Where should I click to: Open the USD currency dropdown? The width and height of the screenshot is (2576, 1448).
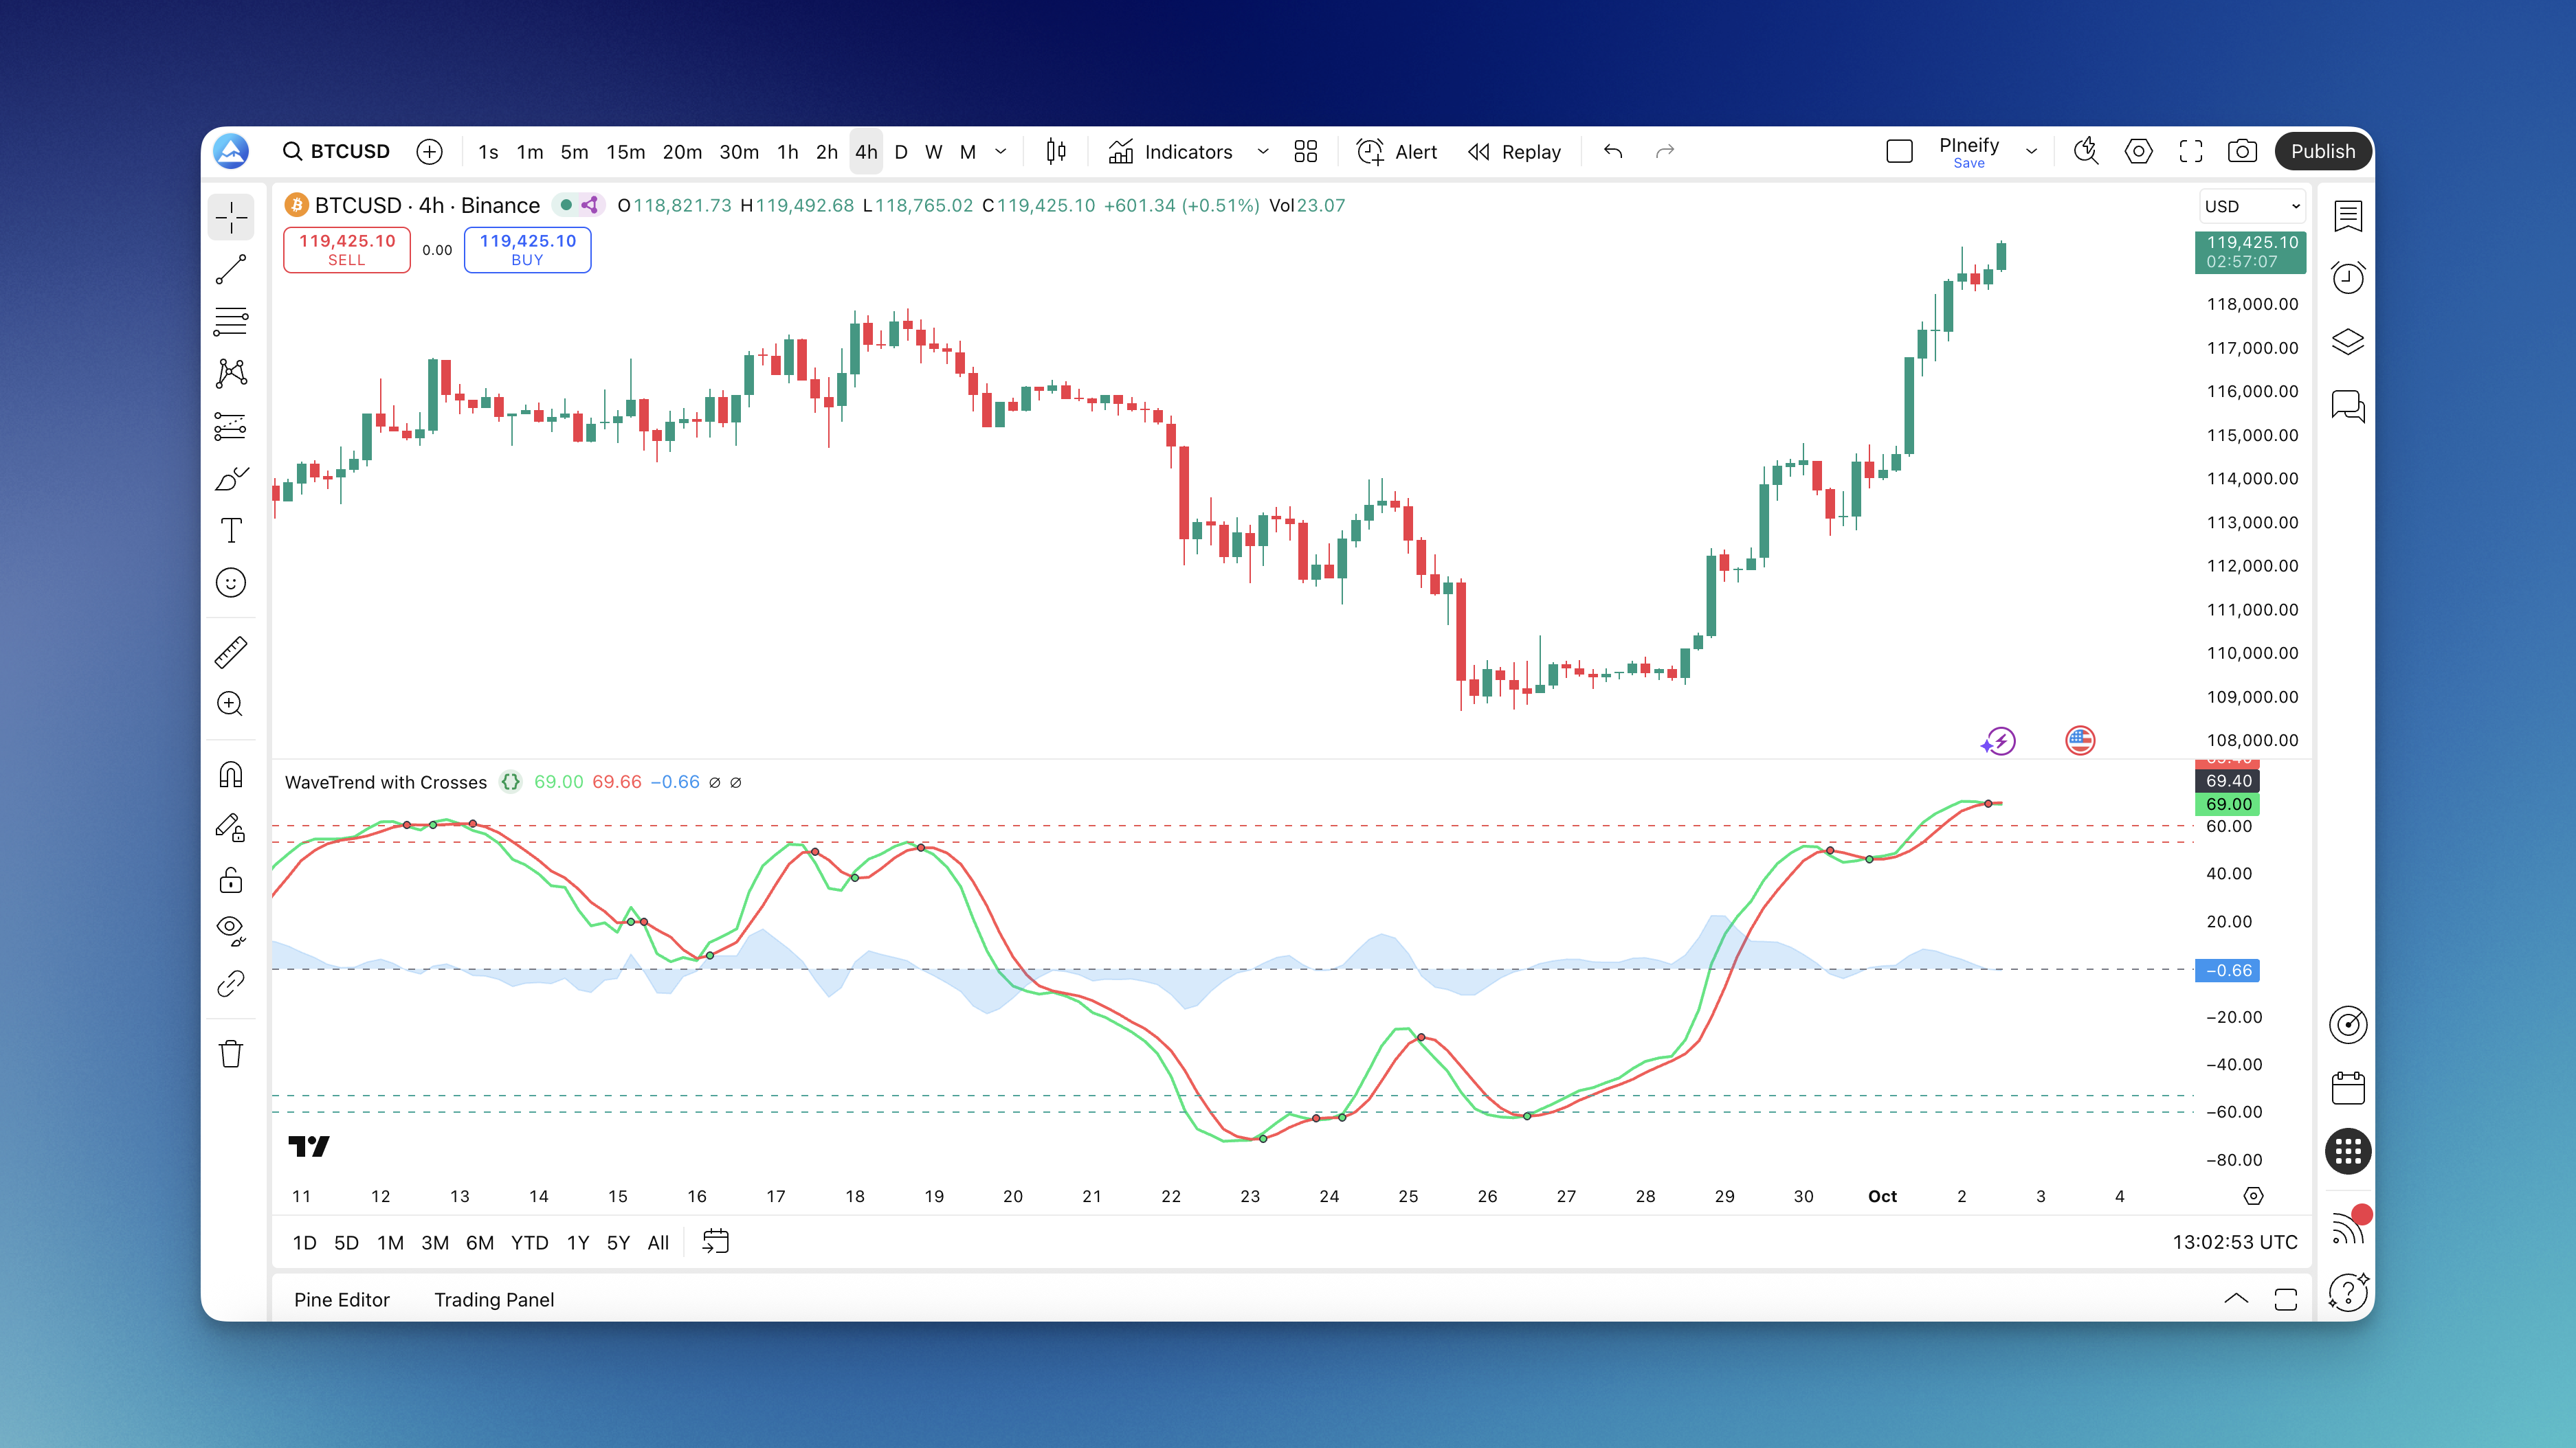pos(2252,207)
